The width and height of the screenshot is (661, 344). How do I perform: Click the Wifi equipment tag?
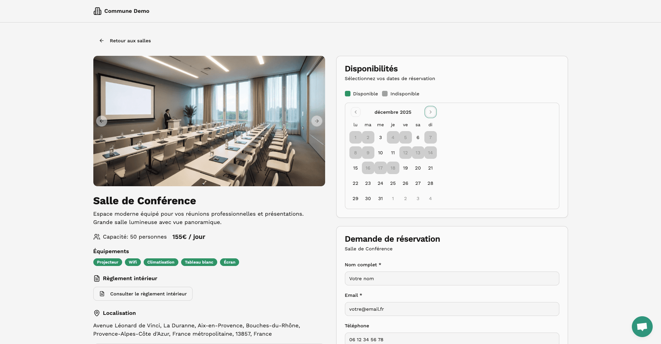point(133,262)
